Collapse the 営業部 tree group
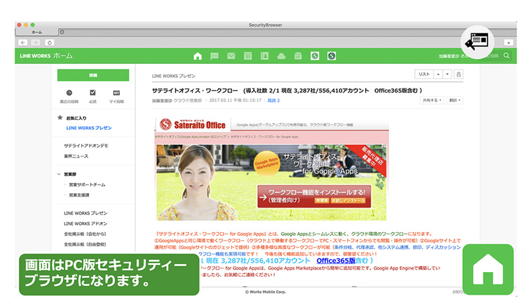 pos(59,174)
